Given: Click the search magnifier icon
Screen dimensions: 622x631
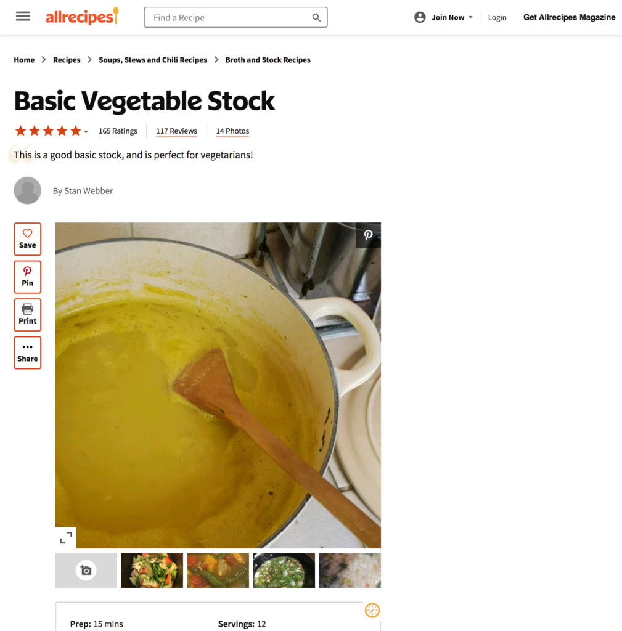Looking at the screenshot, I should point(316,18).
